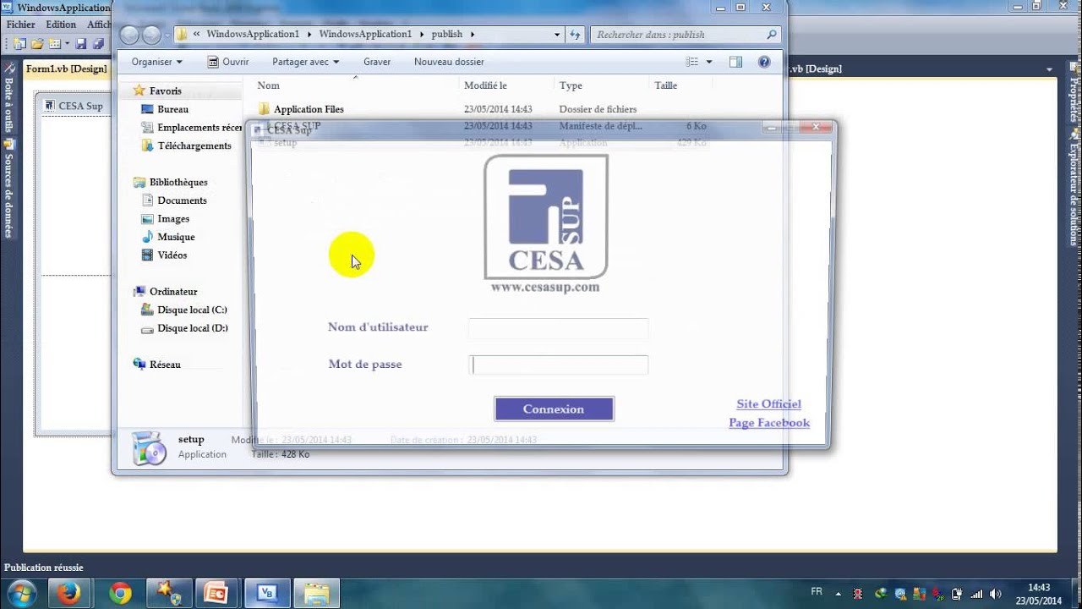Click Ouvrir in the Explorer toolbar
1082x609 pixels.
228,62
